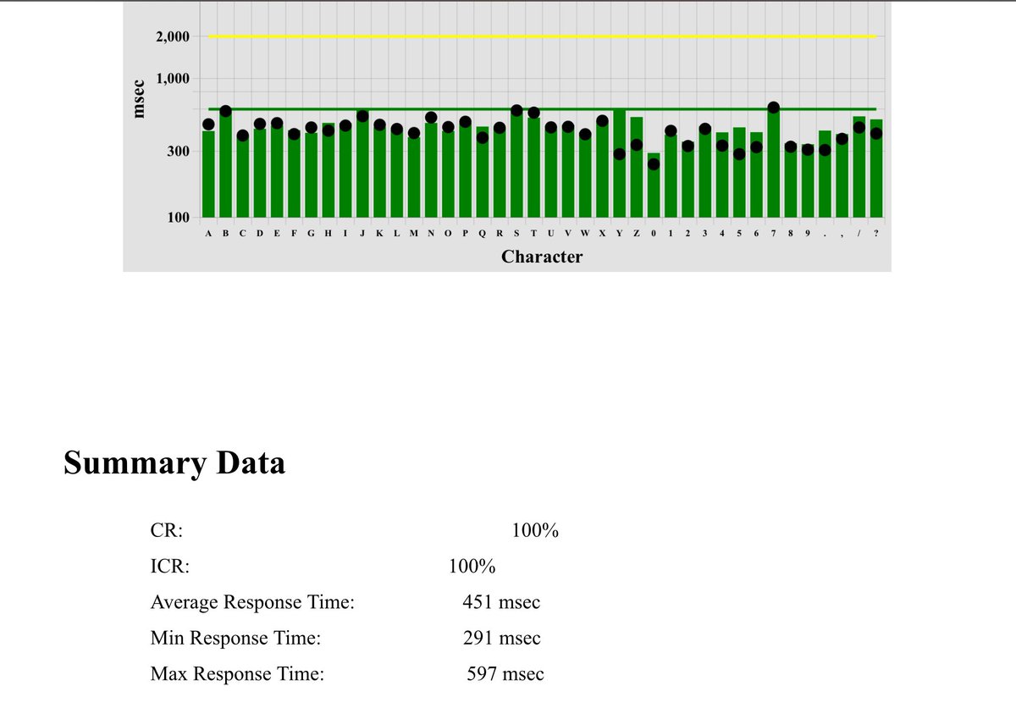Image resolution: width=1016 pixels, height=725 pixels.
Task: Click the black data dot for character Y
Action: point(619,154)
